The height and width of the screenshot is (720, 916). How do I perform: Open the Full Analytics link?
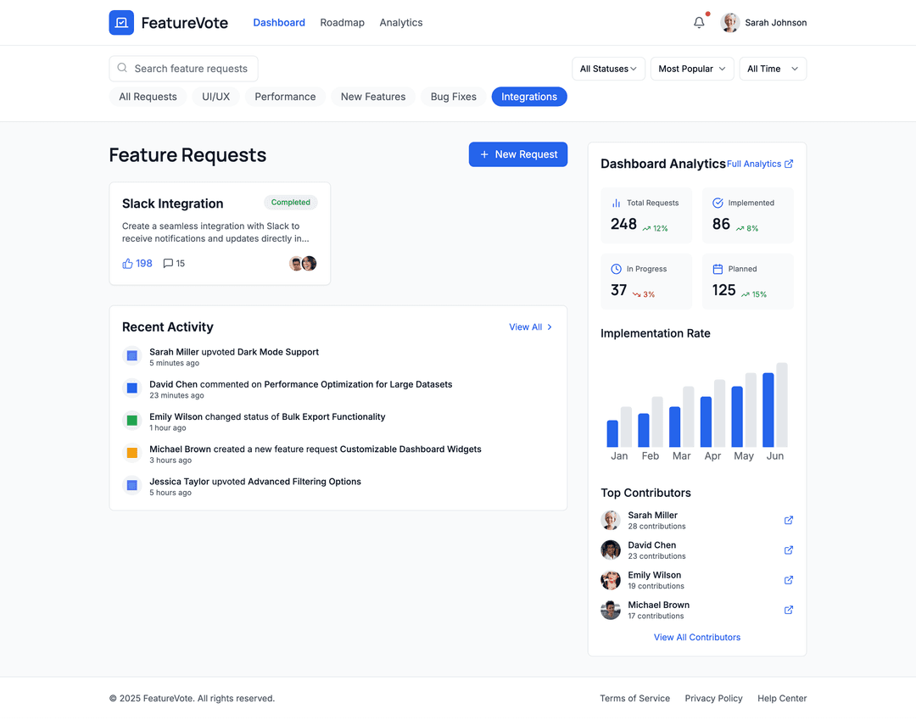pos(760,164)
